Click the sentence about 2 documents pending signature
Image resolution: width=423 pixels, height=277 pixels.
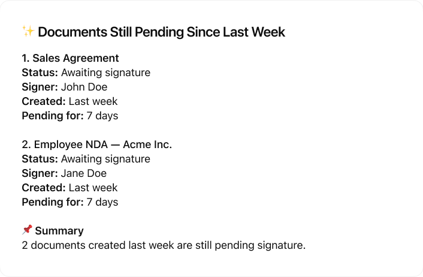[164, 245]
